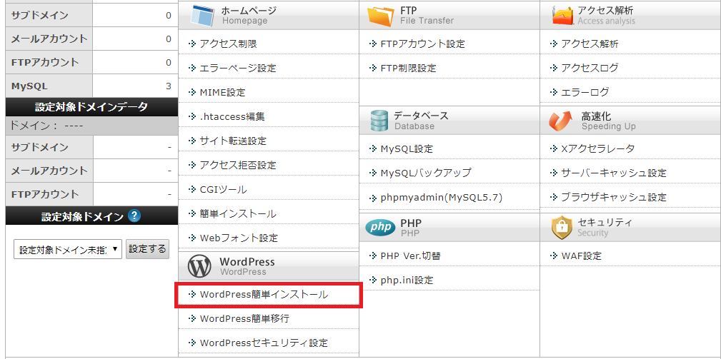Click the Access analysis chart icon

[562, 16]
